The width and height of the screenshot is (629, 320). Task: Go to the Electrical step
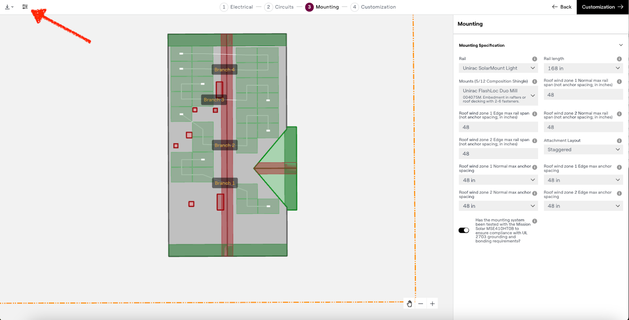(236, 7)
